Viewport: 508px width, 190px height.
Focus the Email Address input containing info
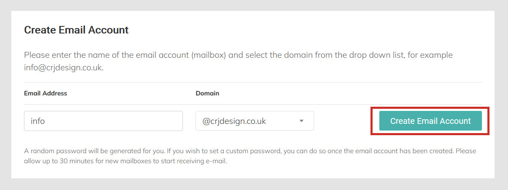click(x=103, y=121)
